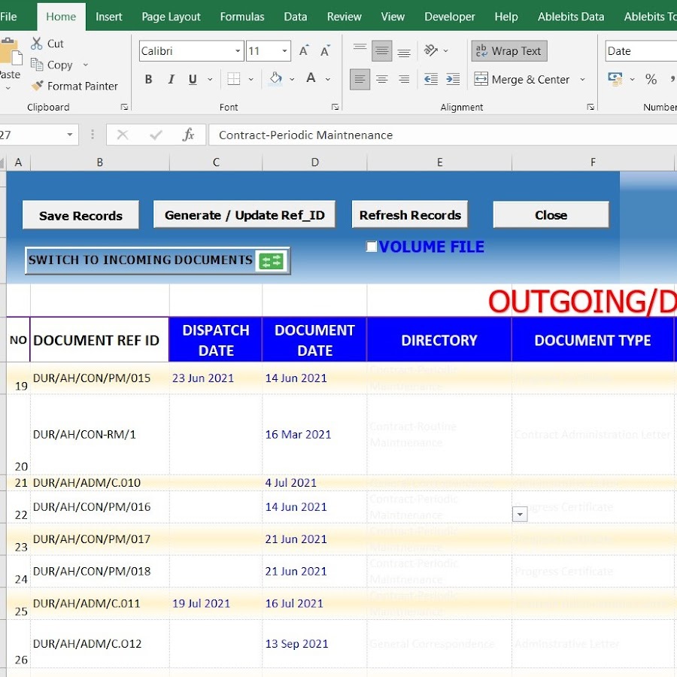The image size is (677, 677).
Task: Expand the font color dropdown arrow
Action: coord(328,79)
